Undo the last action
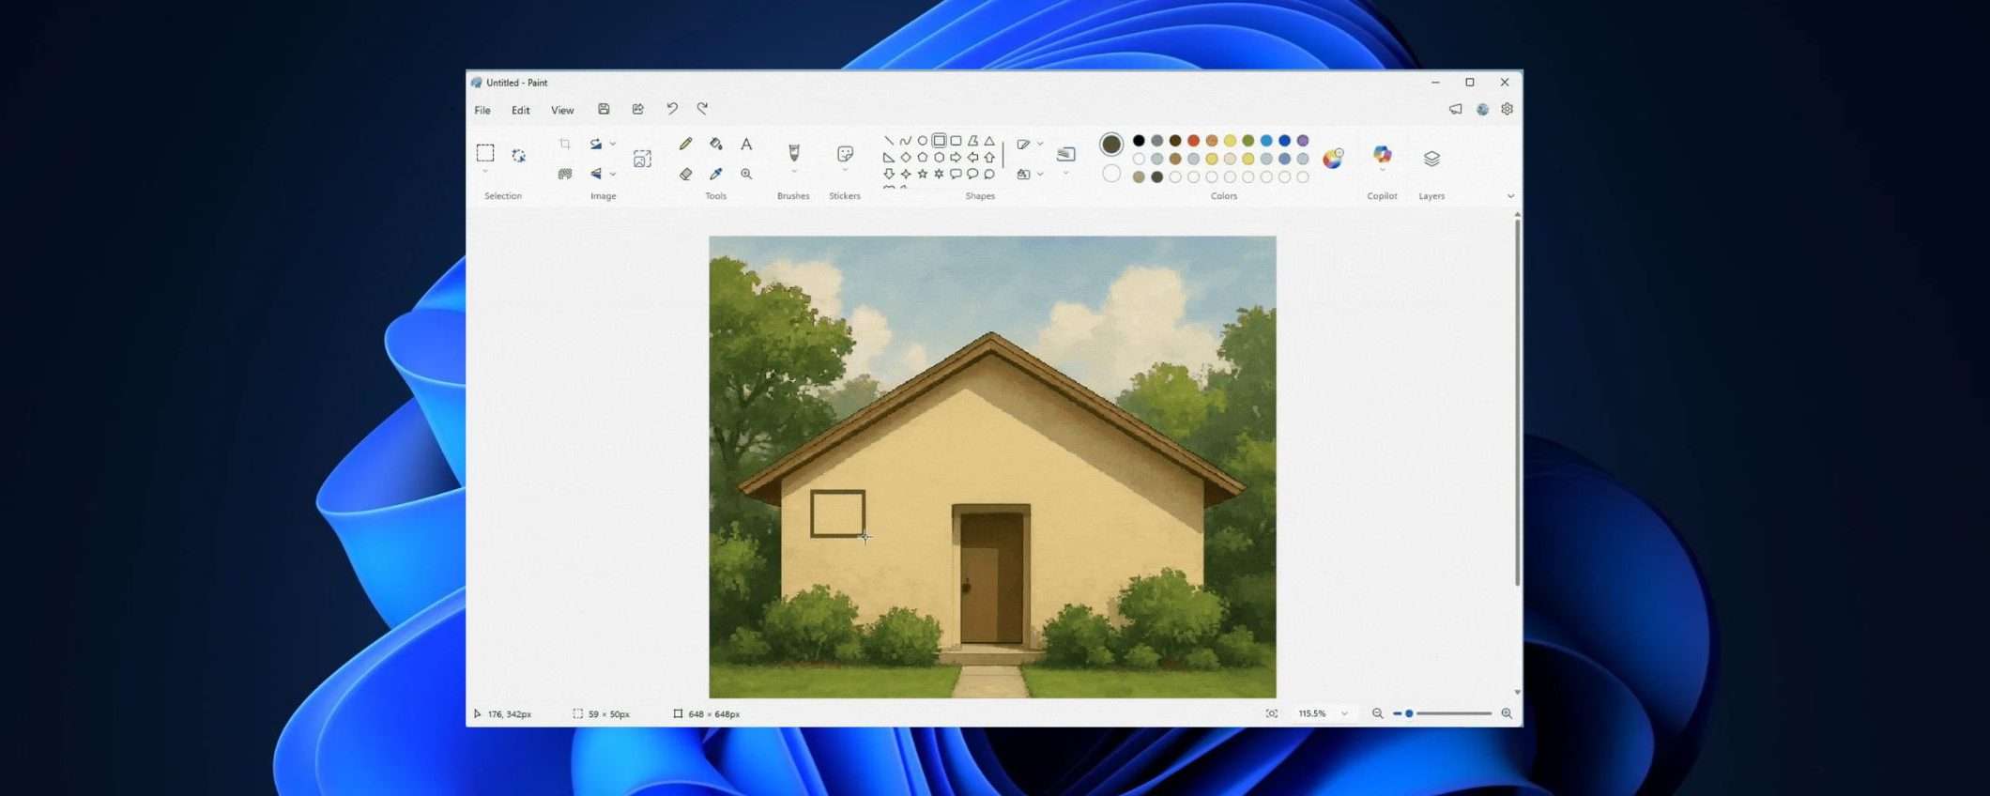 672,109
